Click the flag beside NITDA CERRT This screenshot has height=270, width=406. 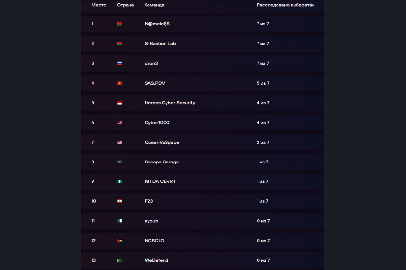tap(119, 182)
